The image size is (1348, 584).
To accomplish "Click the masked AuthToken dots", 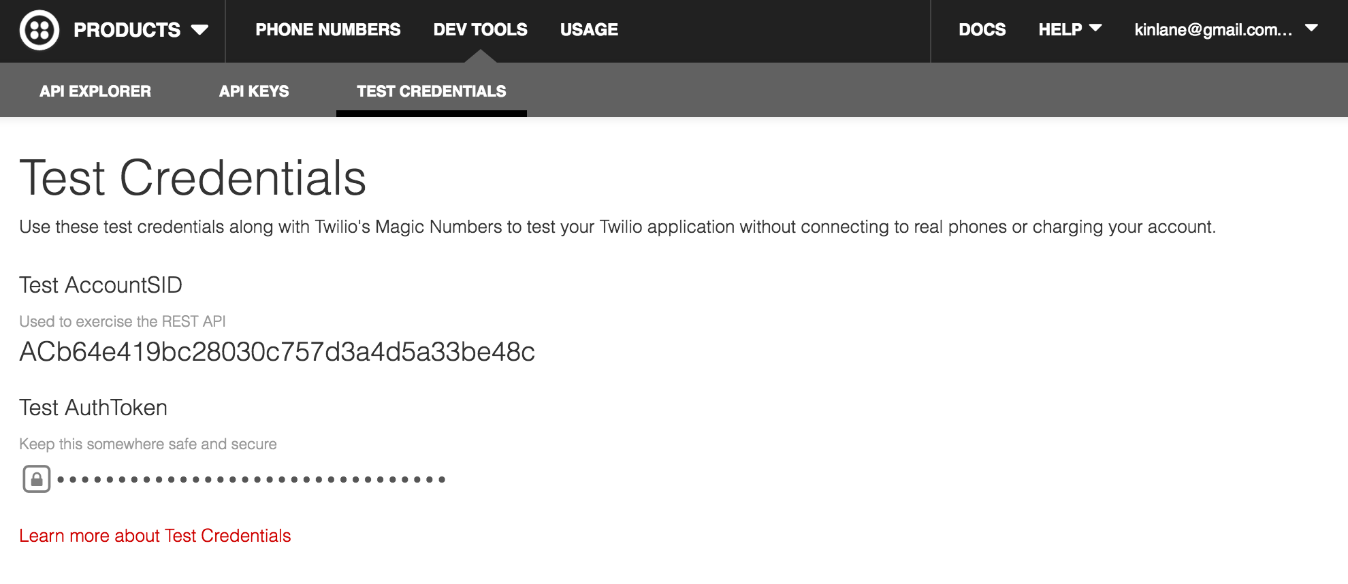I will tap(251, 480).
